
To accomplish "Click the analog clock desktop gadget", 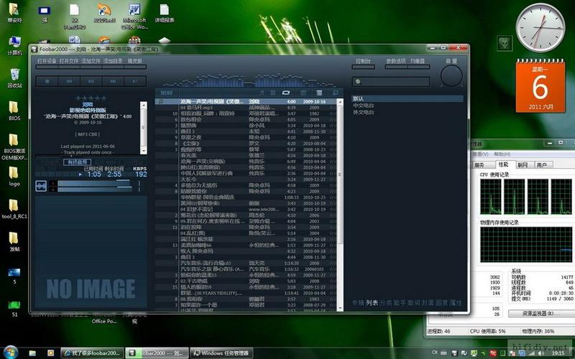I will [540, 28].
